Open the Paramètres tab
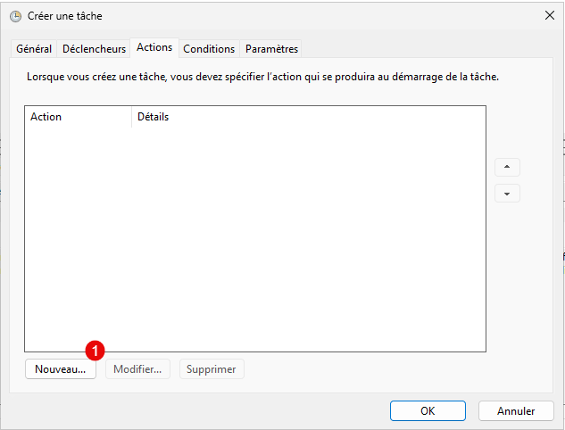 271,49
